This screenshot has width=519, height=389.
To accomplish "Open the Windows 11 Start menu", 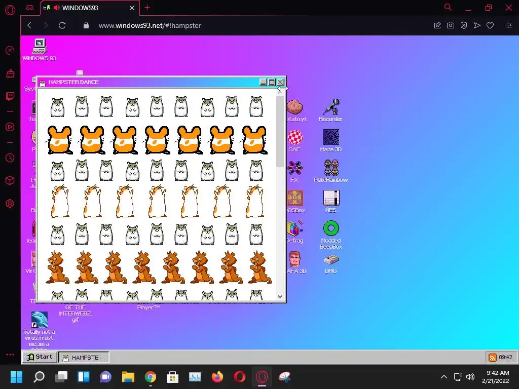I will [x=16, y=377].
